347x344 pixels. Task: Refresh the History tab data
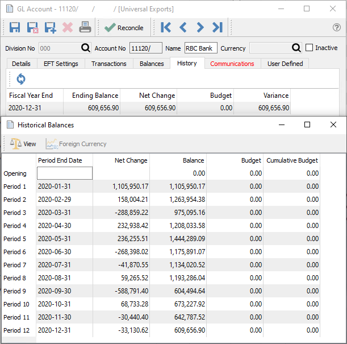[21, 79]
